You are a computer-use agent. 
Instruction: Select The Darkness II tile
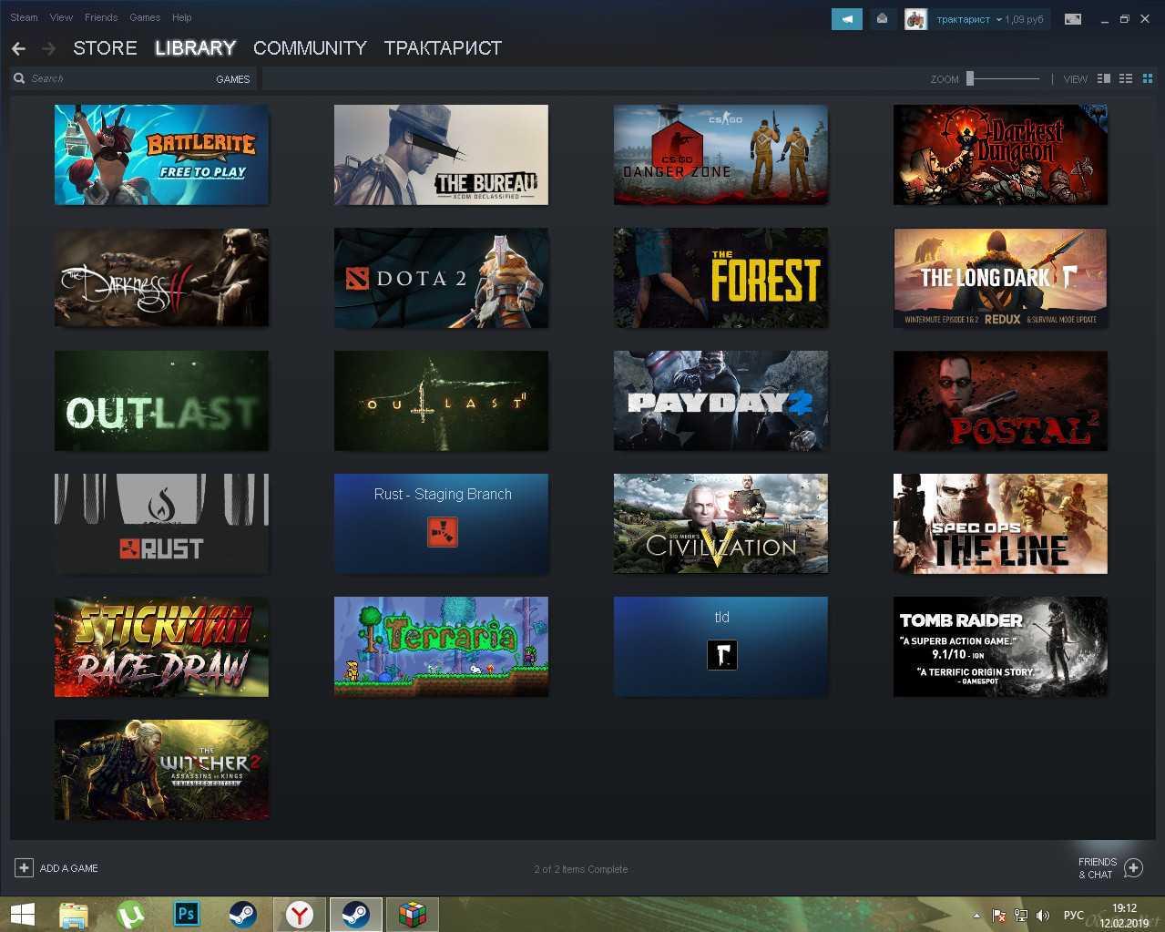pyautogui.click(x=161, y=278)
